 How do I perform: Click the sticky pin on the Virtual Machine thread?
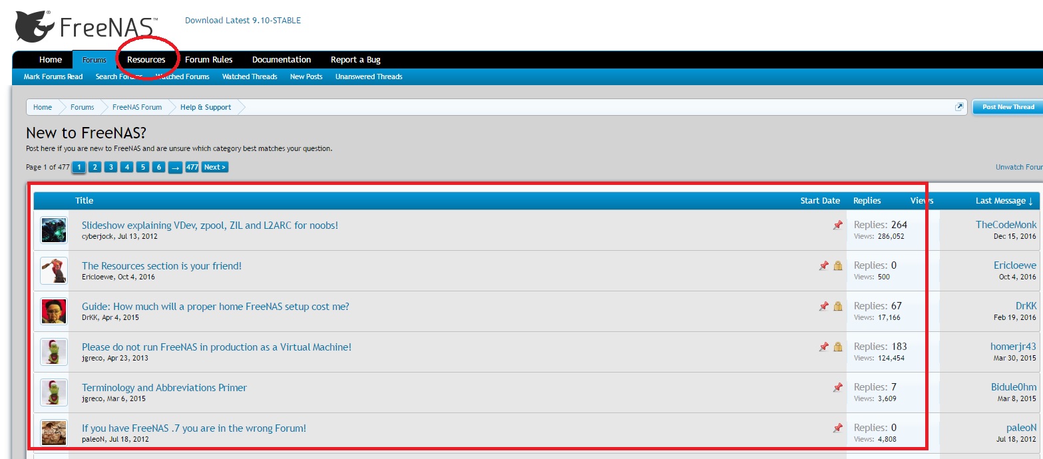[824, 347]
